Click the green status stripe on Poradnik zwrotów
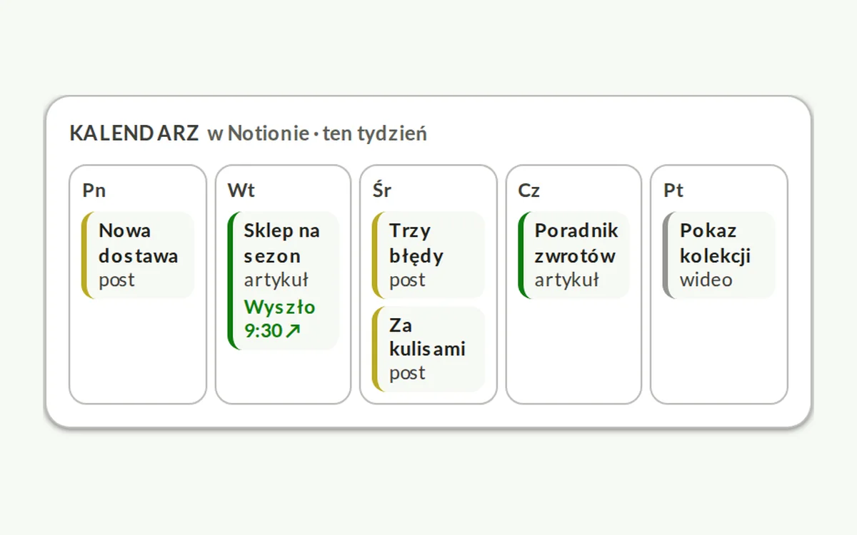The height and width of the screenshot is (535, 857). pyautogui.click(x=520, y=255)
